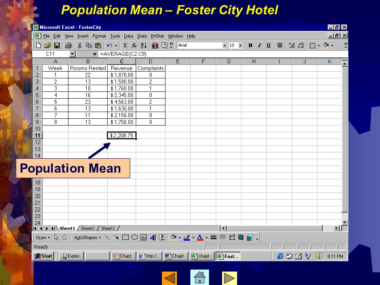
Task: Select the Rectangle drawing tool
Action: tap(125, 237)
